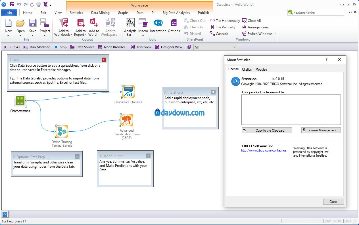359x225 pixels.
Task: Click inside the Feature Finder search box
Action: 316,12
